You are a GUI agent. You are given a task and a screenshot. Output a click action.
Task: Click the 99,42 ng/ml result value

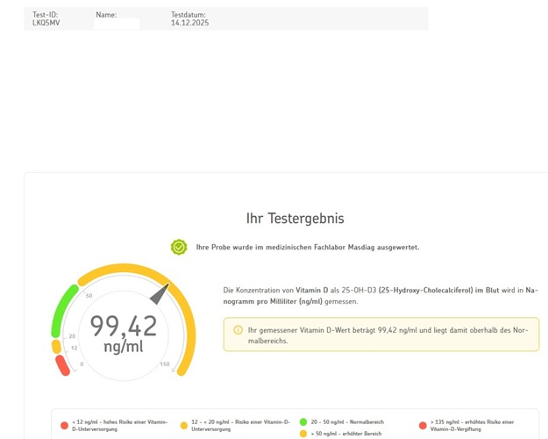click(x=124, y=333)
